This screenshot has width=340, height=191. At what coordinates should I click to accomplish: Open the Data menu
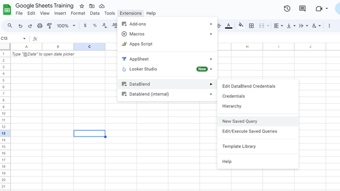[95, 14]
